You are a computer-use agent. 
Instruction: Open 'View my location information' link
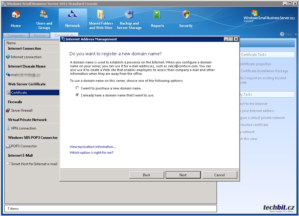tap(93, 147)
